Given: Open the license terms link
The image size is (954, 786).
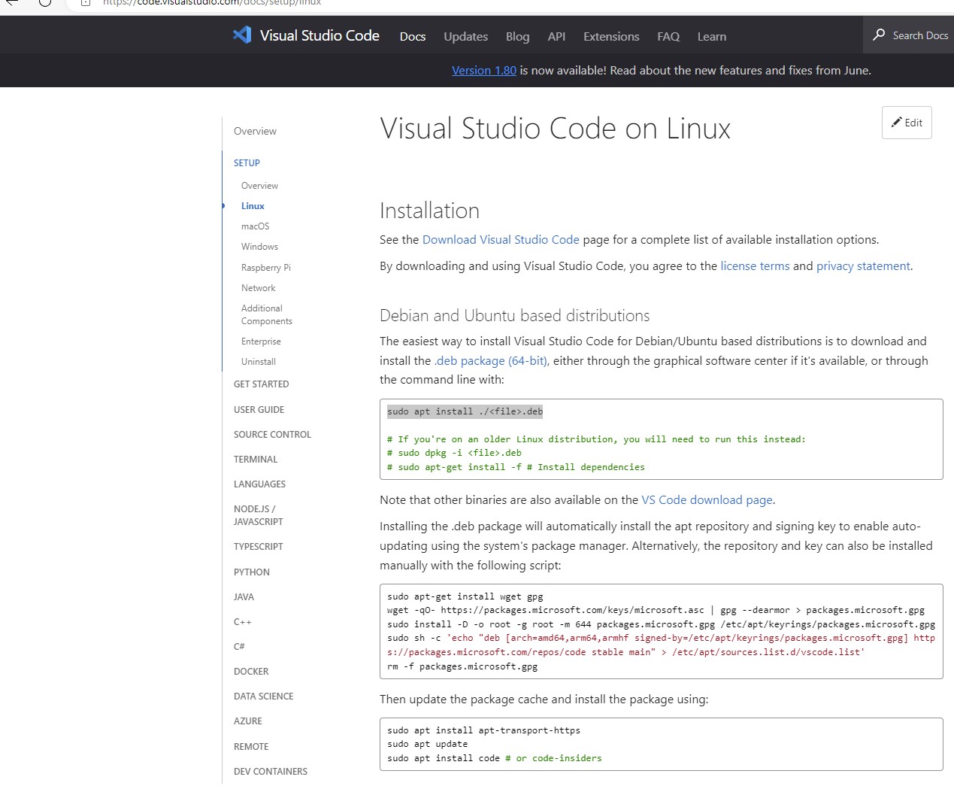Looking at the screenshot, I should (755, 266).
